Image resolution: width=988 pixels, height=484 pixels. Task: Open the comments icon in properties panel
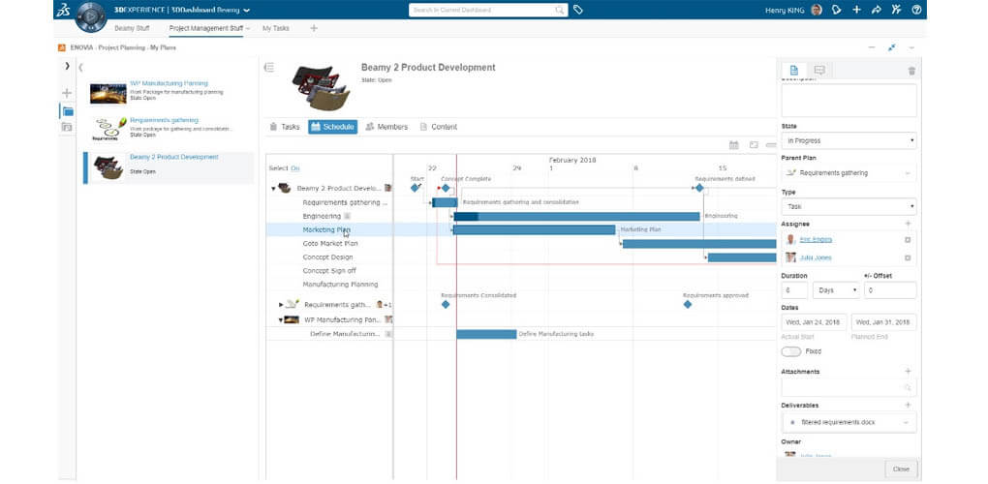[819, 70]
